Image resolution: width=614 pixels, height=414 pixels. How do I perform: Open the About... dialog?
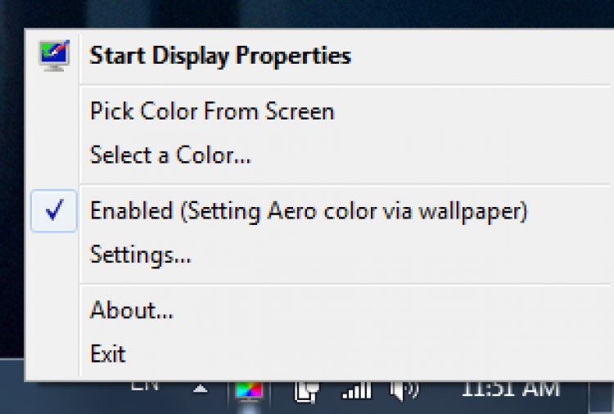click(x=132, y=311)
